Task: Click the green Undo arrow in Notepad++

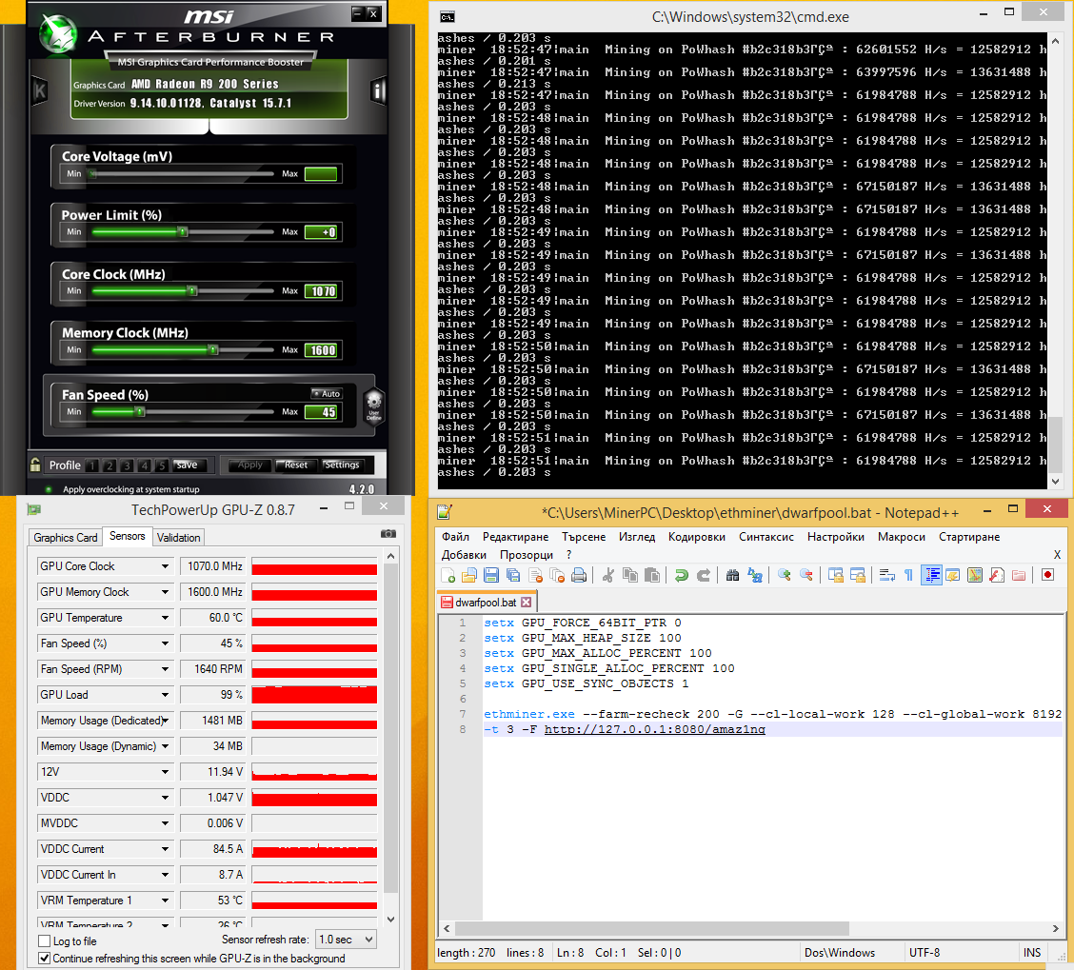Action: pyautogui.click(x=681, y=575)
